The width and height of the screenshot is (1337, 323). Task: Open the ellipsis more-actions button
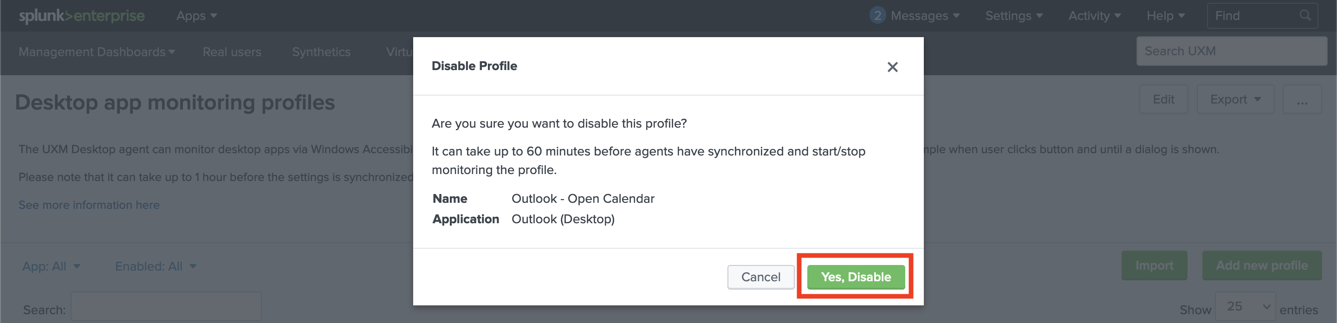(1302, 99)
